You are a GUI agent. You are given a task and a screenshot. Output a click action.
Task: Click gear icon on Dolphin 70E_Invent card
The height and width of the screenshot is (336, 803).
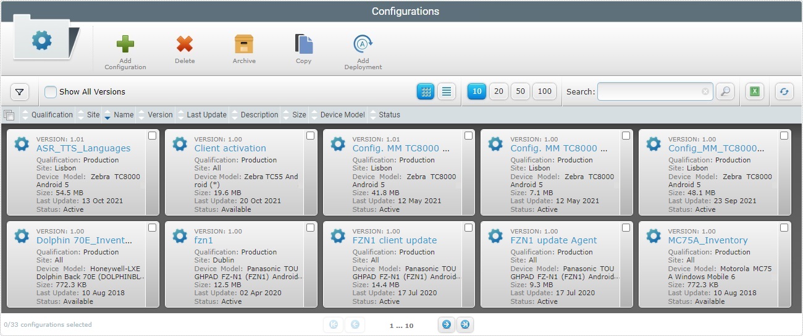click(x=22, y=236)
